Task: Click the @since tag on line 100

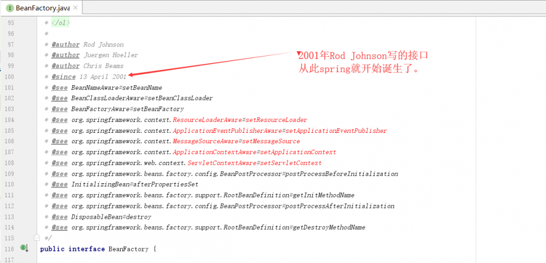Action: [x=63, y=77]
